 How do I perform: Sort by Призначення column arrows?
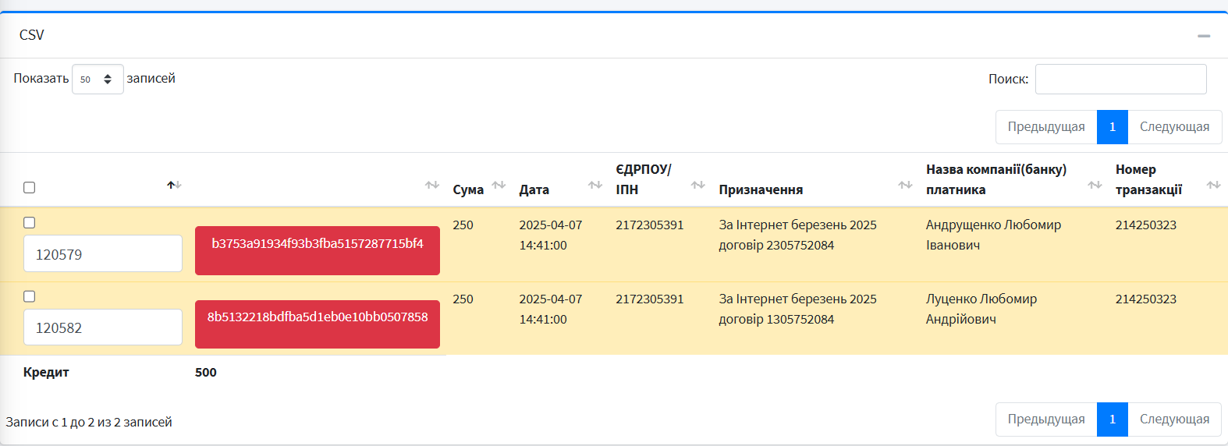(905, 185)
